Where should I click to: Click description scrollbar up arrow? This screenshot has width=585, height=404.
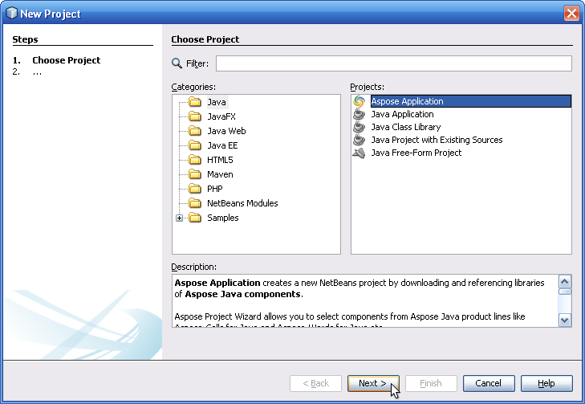coord(564,282)
